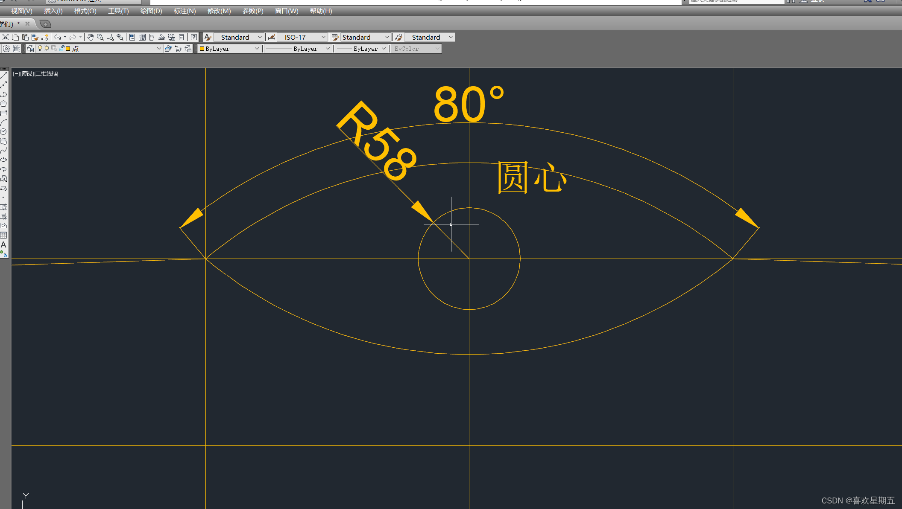
Task: Click the Pan hand icon
Action: (x=90, y=38)
